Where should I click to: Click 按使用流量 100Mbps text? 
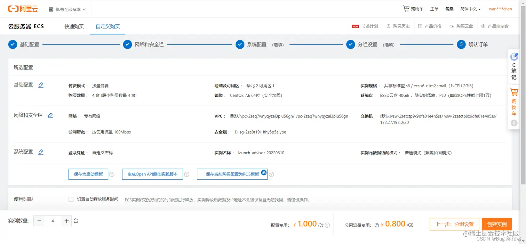pos(111,132)
